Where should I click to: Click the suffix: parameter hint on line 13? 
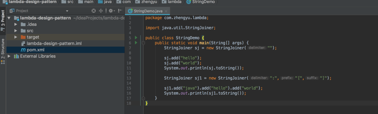pos(312,78)
